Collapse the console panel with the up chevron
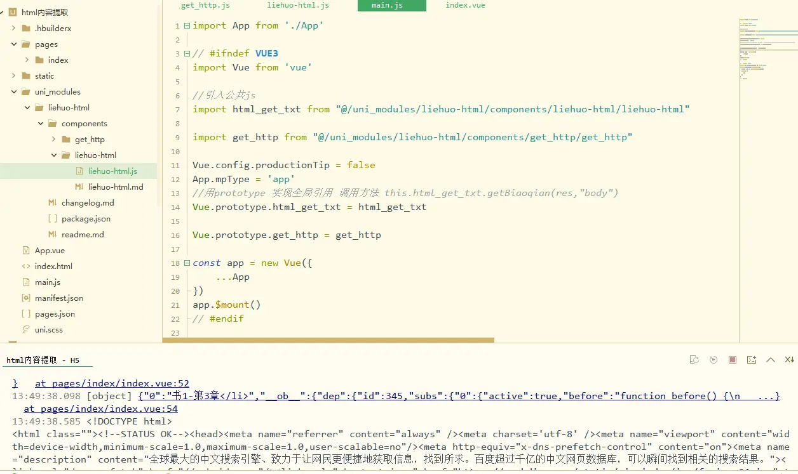Image resolution: width=798 pixels, height=474 pixels. (x=771, y=360)
